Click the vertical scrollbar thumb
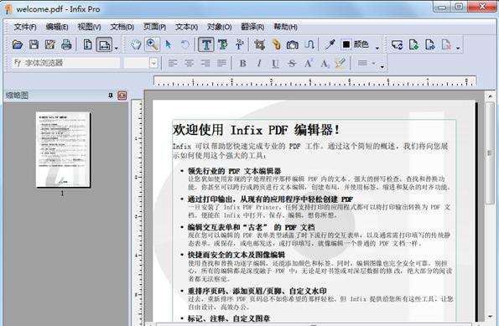Viewport: 499px width, 326px height. pos(490,153)
